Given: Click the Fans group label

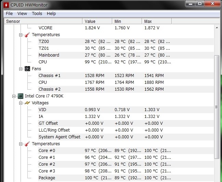Looking at the screenshot, I should pos(36,69).
